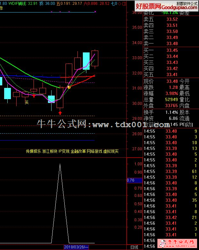The image size is (199, 250).
Task: Open the 金融改革 concept tag
Action: (x=78, y=151)
